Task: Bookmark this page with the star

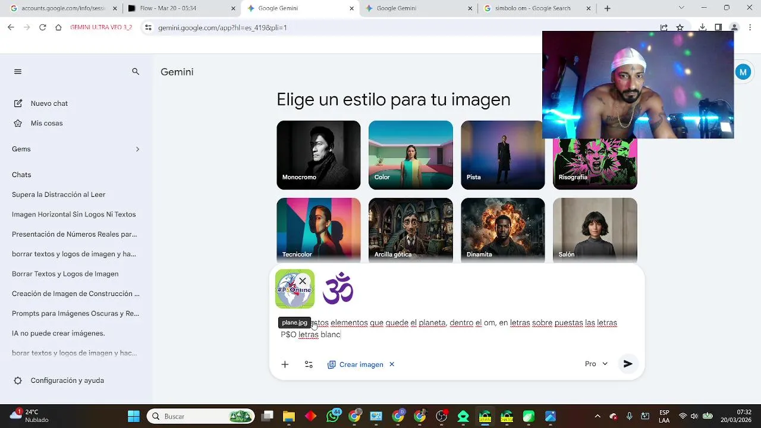Action: click(680, 27)
